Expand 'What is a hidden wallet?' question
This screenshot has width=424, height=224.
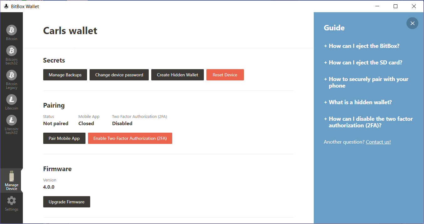click(x=358, y=102)
